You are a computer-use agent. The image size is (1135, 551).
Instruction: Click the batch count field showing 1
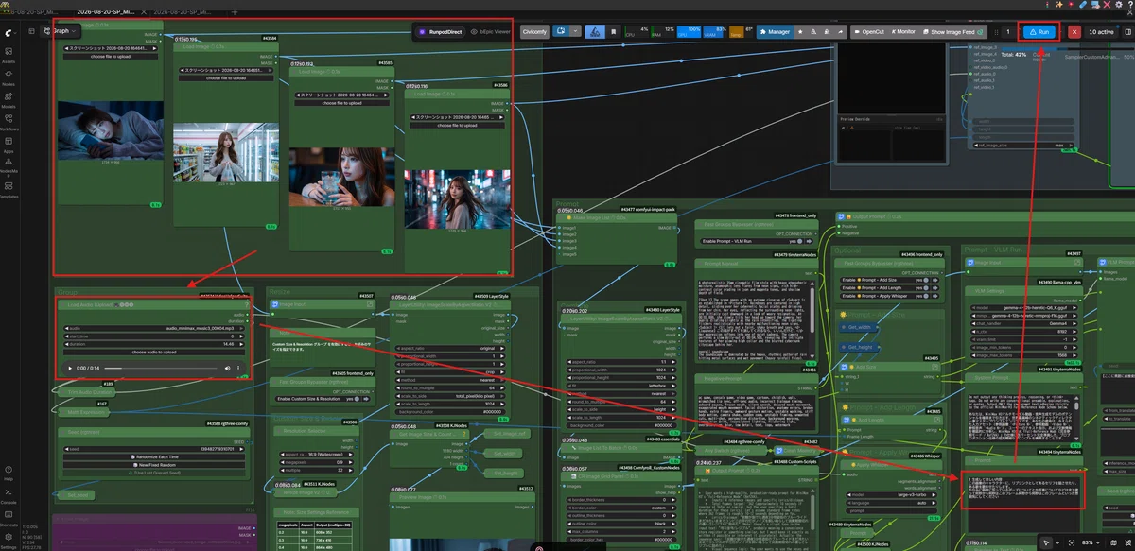coord(1007,31)
